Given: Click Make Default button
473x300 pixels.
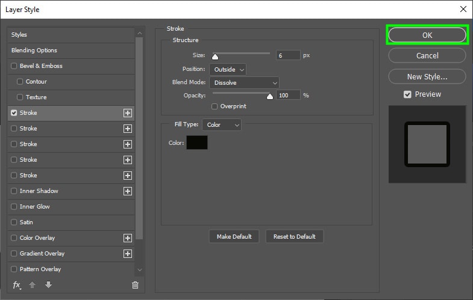Looking at the screenshot, I should click(x=234, y=236).
